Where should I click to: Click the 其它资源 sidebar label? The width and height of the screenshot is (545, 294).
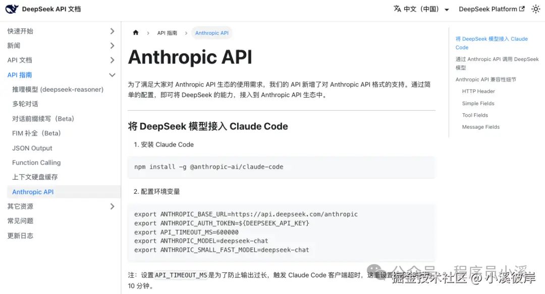pyautogui.click(x=20, y=206)
